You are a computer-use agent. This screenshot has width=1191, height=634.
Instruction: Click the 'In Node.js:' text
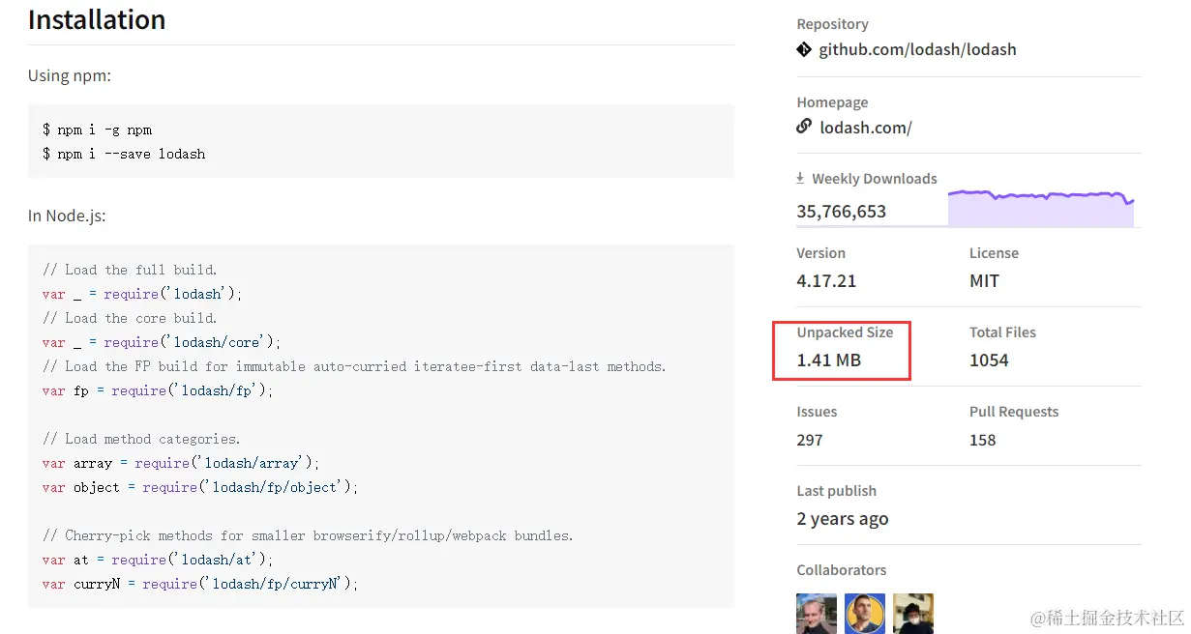pos(67,216)
